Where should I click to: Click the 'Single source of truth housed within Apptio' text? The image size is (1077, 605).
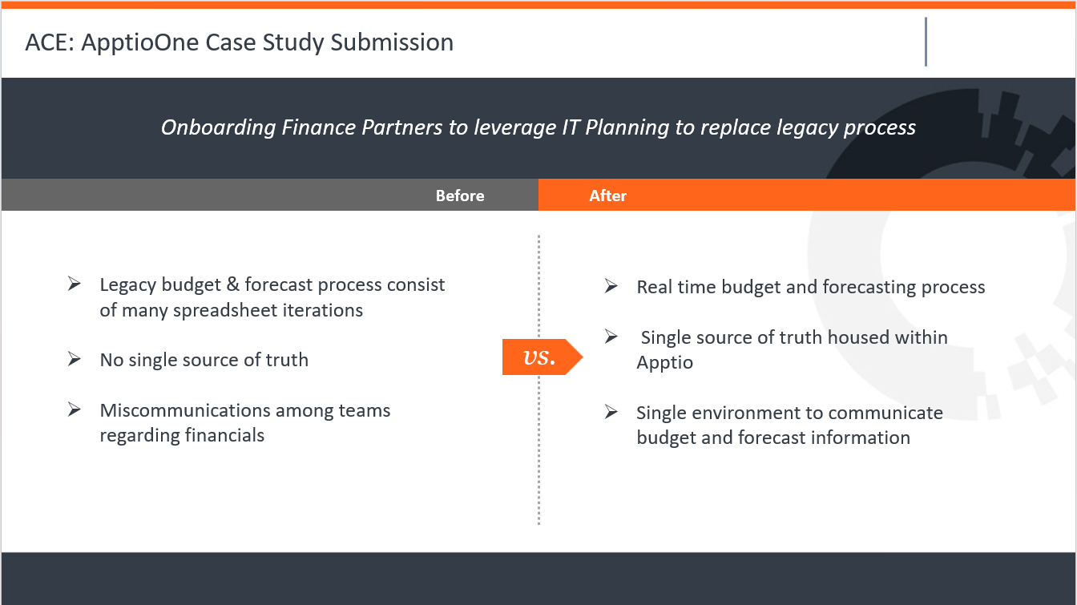(793, 349)
